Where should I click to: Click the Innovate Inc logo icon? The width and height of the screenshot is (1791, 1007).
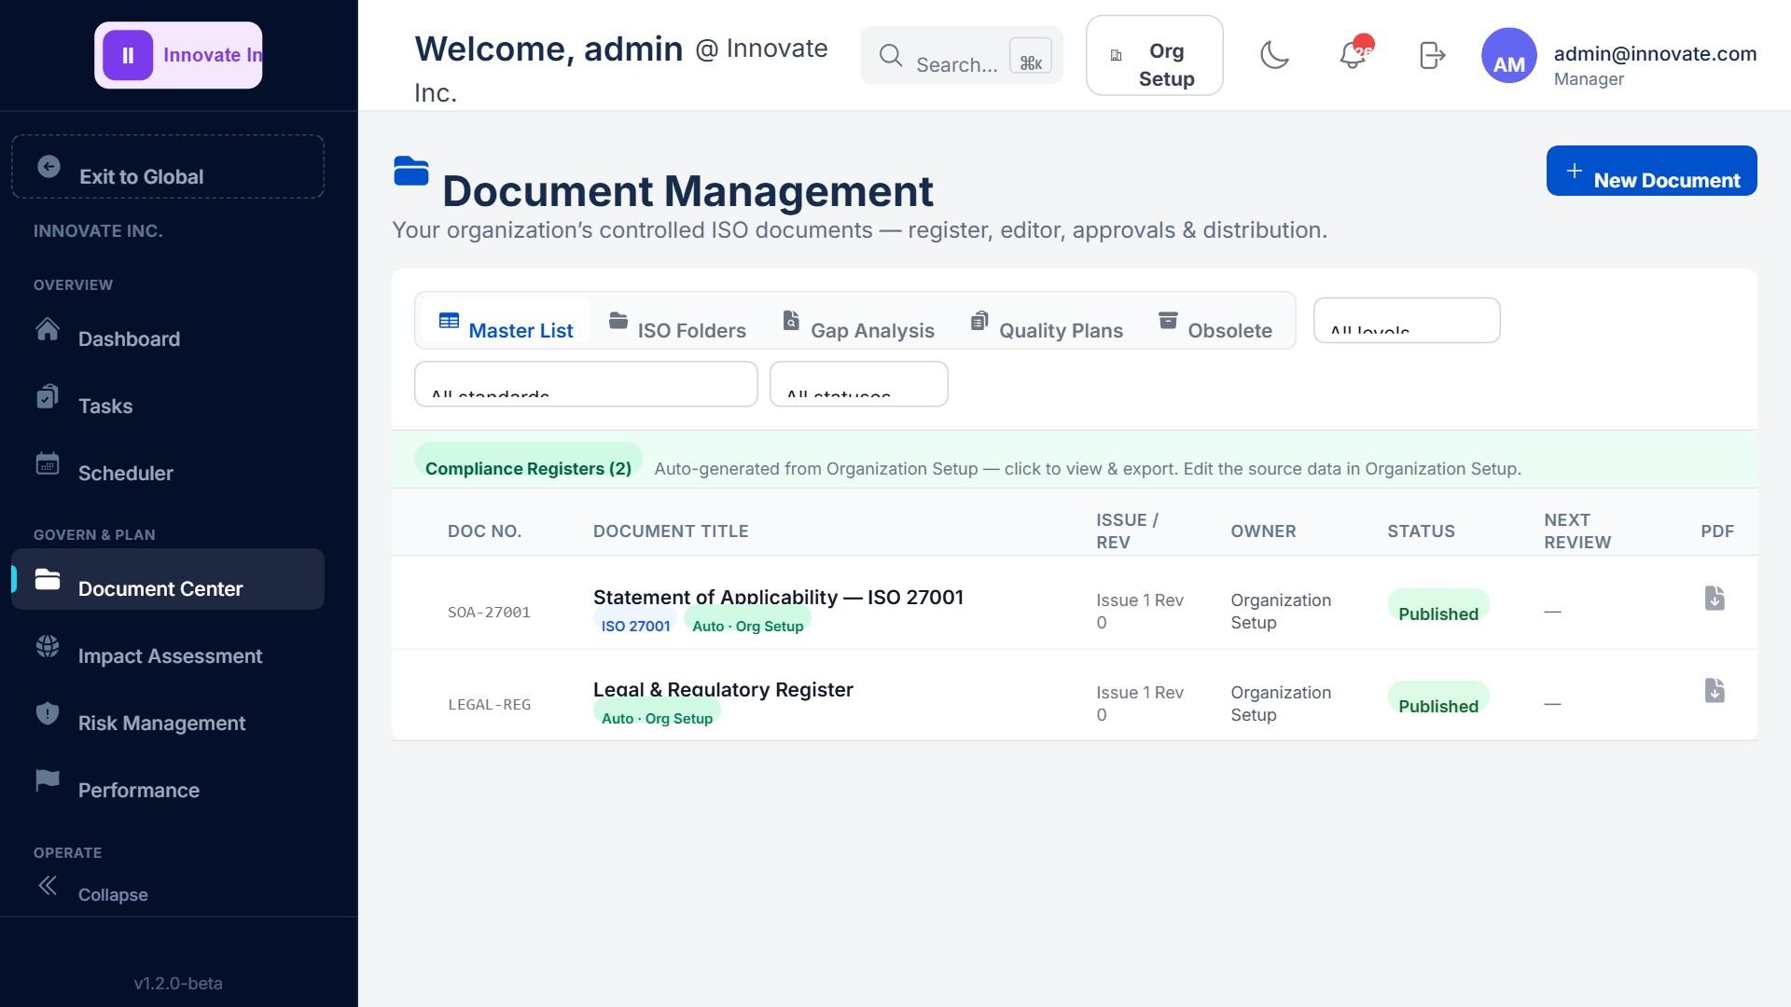coord(128,55)
